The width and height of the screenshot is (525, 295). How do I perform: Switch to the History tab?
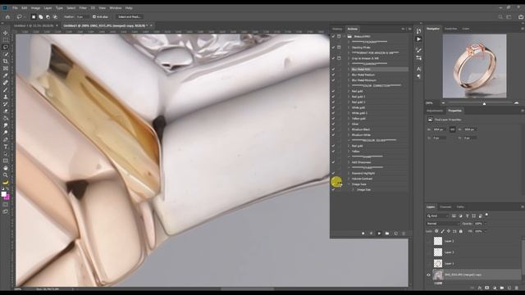pos(337,29)
